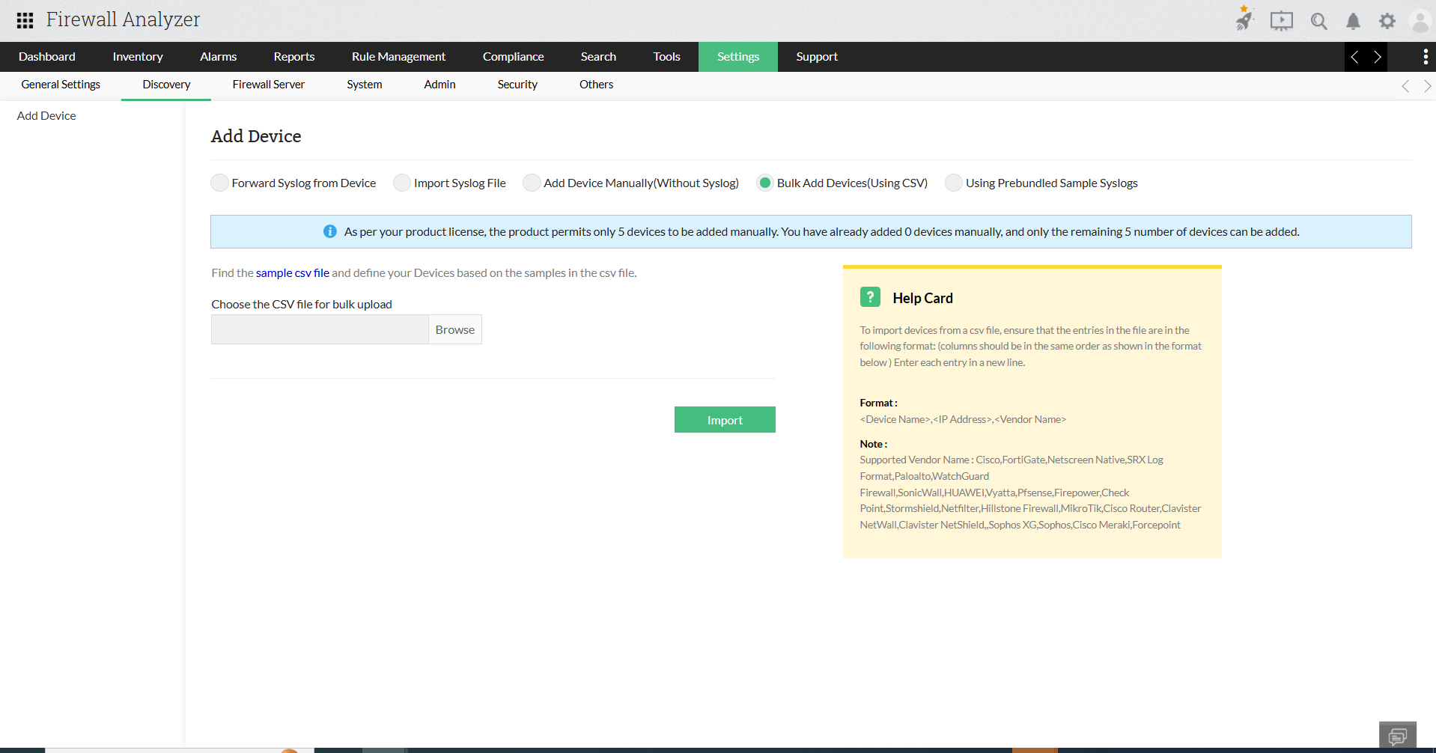Click the sub-menu right chevron

(1427, 86)
